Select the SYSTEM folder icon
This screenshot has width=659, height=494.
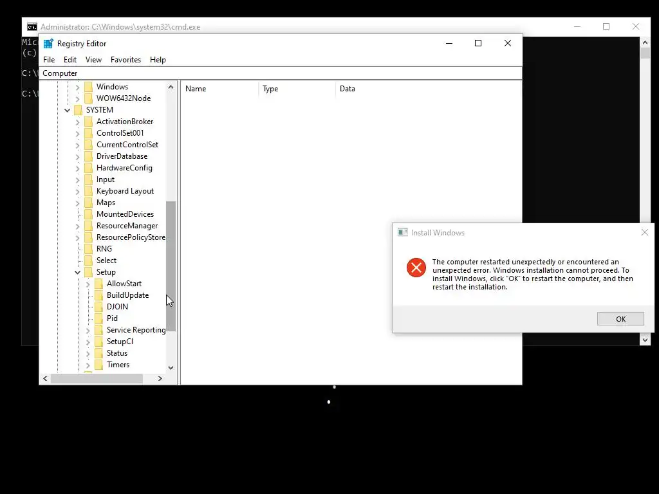(x=78, y=110)
